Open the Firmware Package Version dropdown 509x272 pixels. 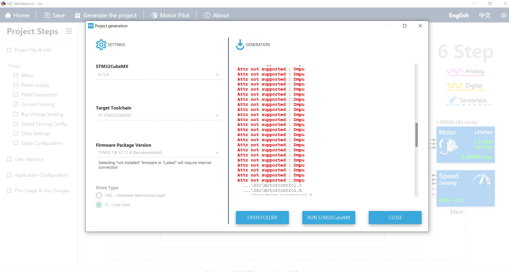point(159,153)
